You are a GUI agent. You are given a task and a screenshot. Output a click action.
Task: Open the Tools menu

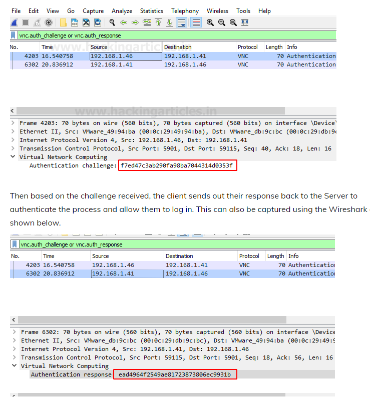(x=243, y=11)
